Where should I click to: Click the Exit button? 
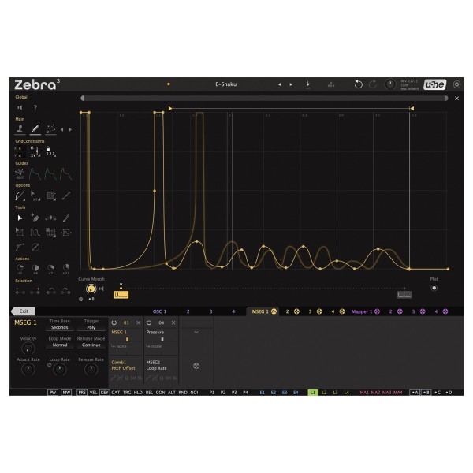coord(24,311)
